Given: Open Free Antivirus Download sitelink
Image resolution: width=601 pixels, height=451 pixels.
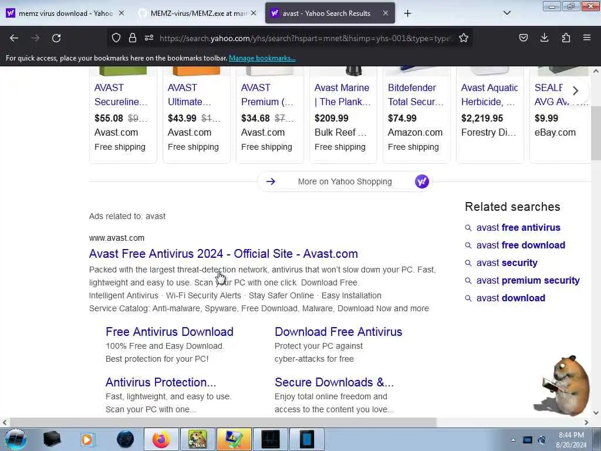Looking at the screenshot, I should (x=170, y=332).
